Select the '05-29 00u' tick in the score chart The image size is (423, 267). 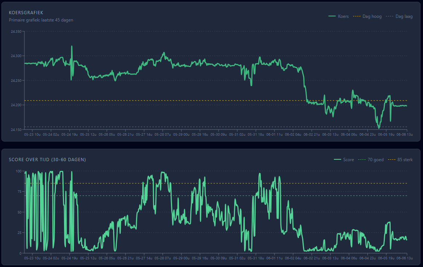click(x=181, y=258)
